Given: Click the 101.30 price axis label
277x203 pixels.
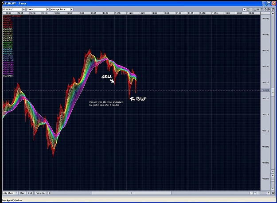Looking at the screenshot, I should click(265, 66).
